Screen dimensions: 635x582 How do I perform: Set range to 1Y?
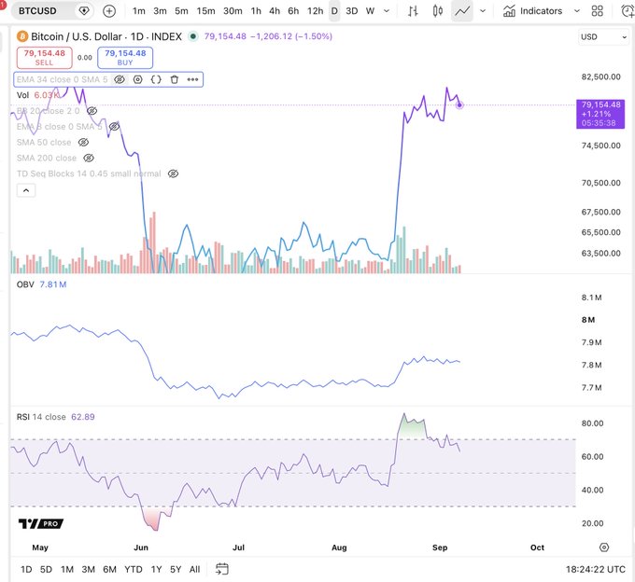156,570
